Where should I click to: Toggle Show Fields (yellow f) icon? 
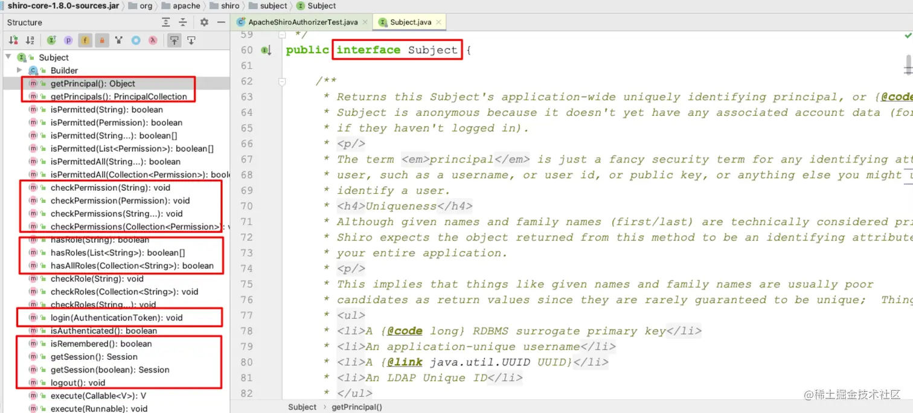point(85,40)
